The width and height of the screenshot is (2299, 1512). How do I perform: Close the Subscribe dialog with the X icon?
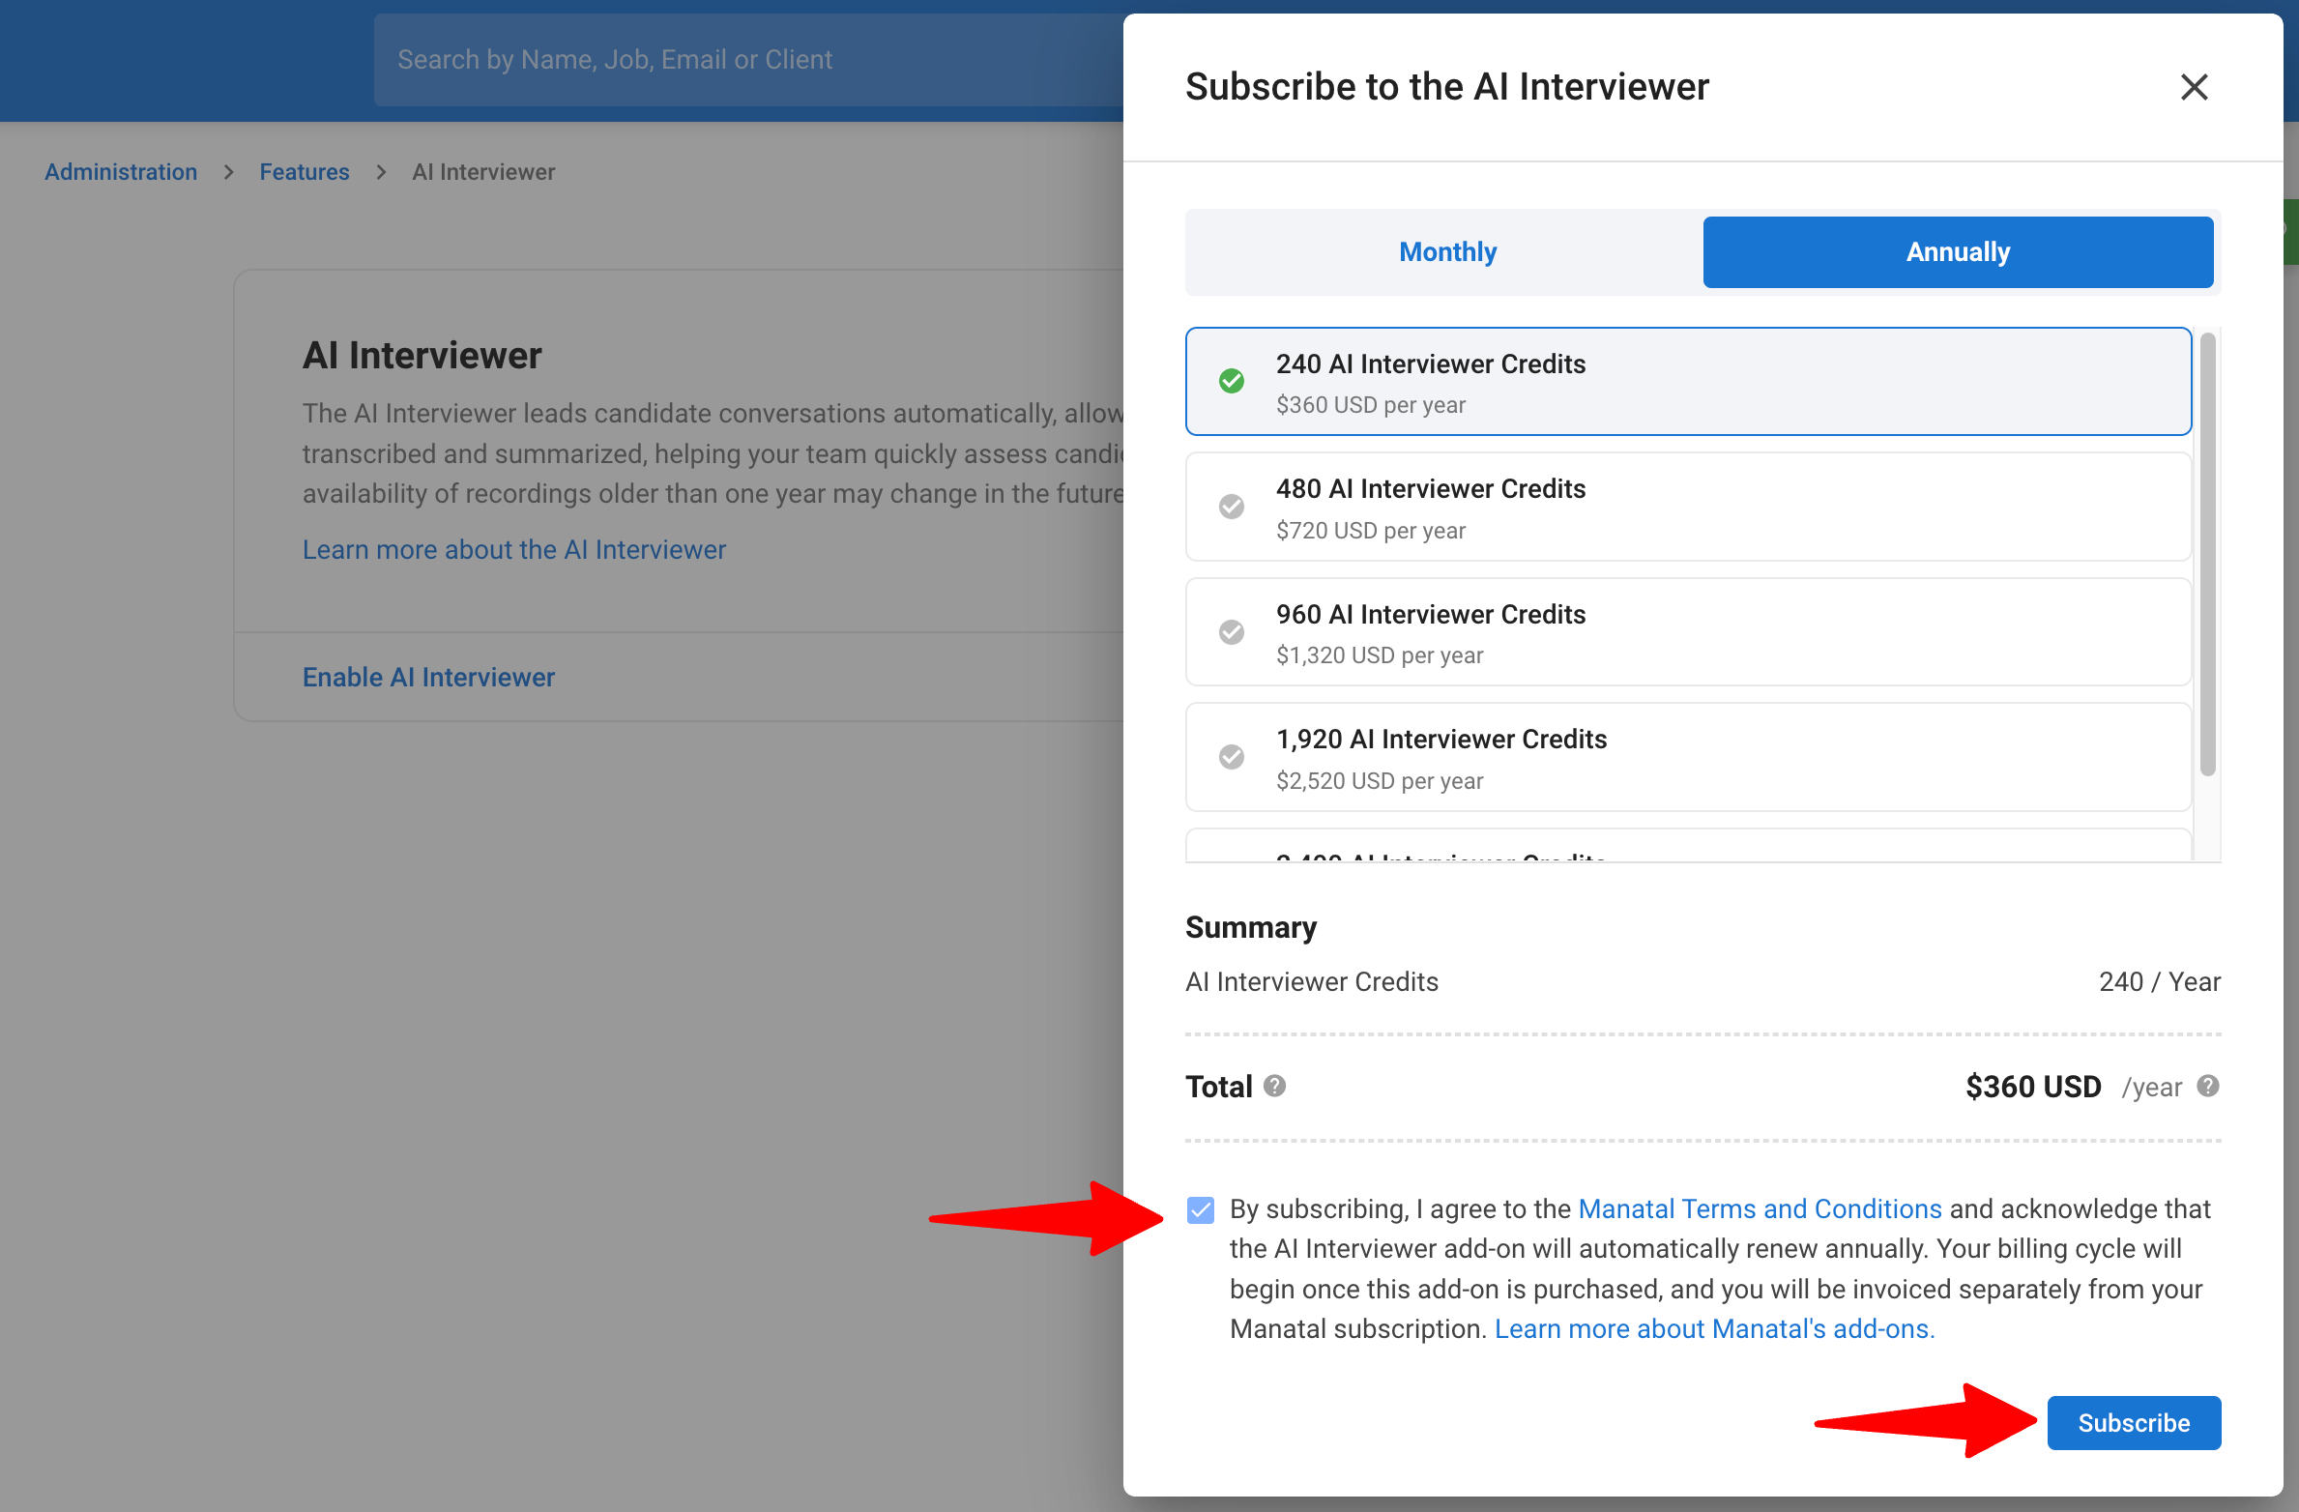tap(2194, 87)
